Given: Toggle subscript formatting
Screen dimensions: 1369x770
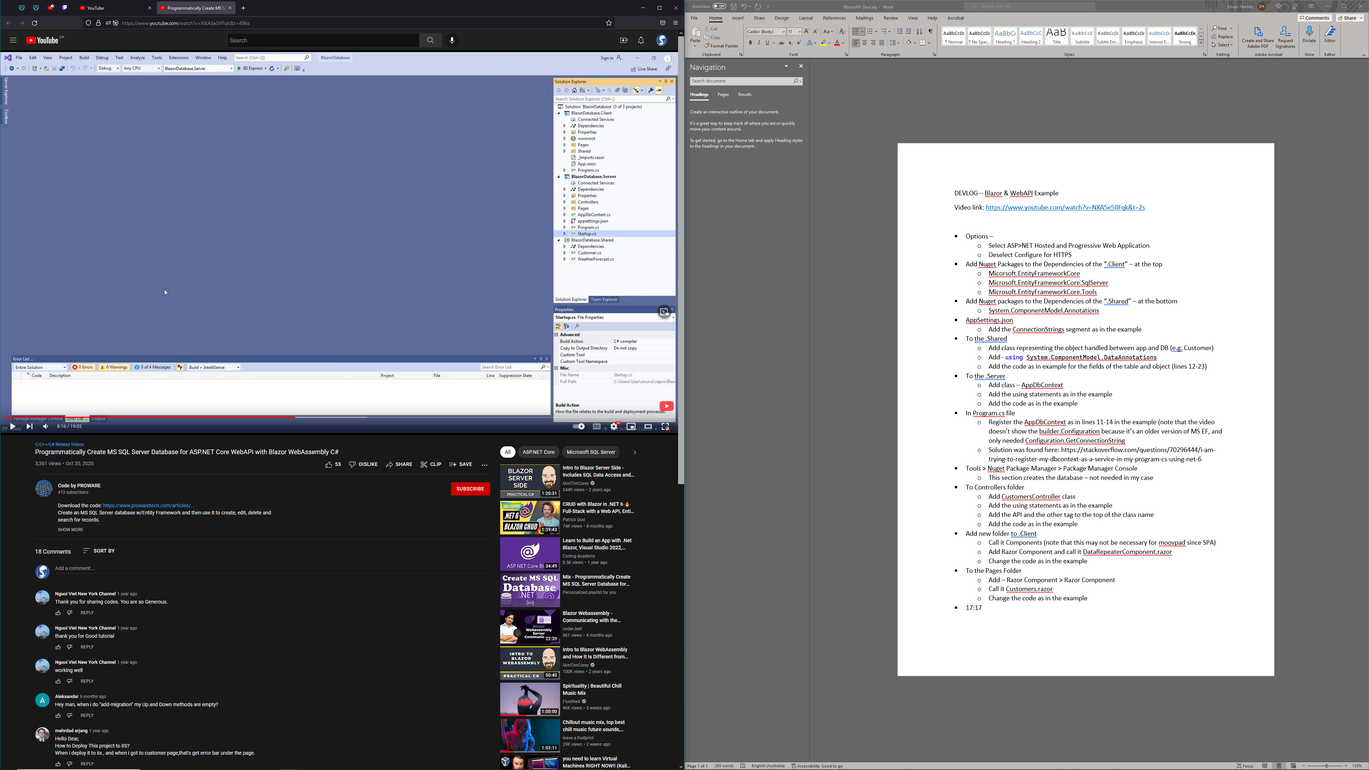Looking at the screenshot, I should [x=790, y=43].
